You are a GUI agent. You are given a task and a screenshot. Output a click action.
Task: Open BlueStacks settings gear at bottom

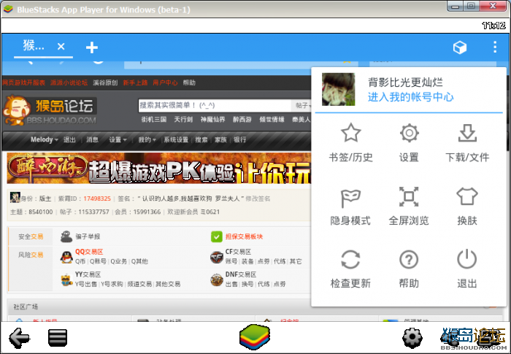point(412,337)
